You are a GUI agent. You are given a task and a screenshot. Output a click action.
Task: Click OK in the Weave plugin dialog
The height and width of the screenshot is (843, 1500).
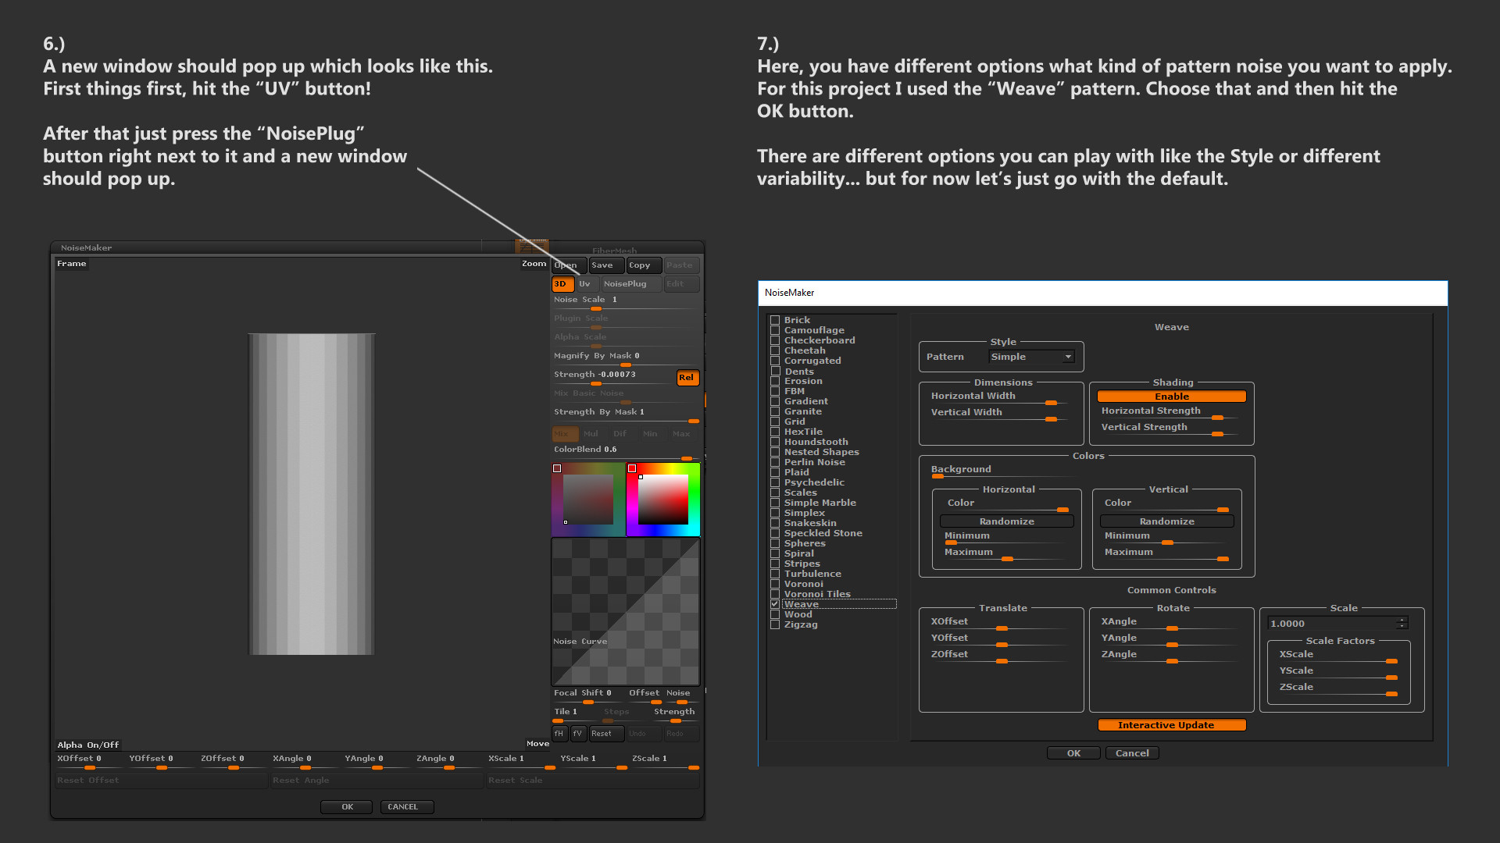(x=1073, y=753)
